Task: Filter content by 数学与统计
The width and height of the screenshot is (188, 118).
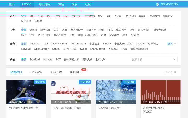Action: 160,30
